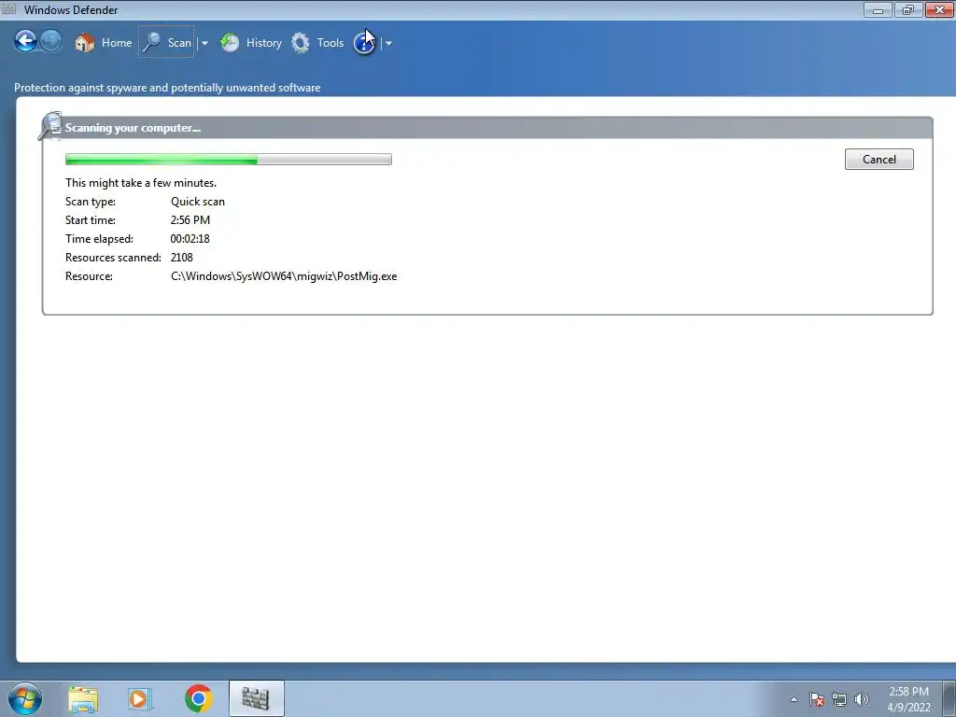
Task: Click the elapsed time 00:02:18
Action: pyautogui.click(x=190, y=238)
